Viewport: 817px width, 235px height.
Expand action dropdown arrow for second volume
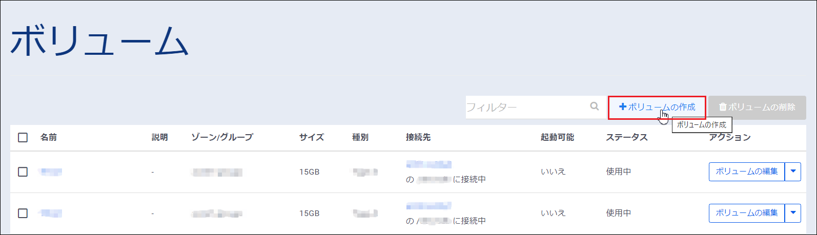(793, 213)
